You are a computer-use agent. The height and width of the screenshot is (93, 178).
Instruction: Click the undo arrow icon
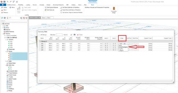pyautogui.click(x=7, y=2)
